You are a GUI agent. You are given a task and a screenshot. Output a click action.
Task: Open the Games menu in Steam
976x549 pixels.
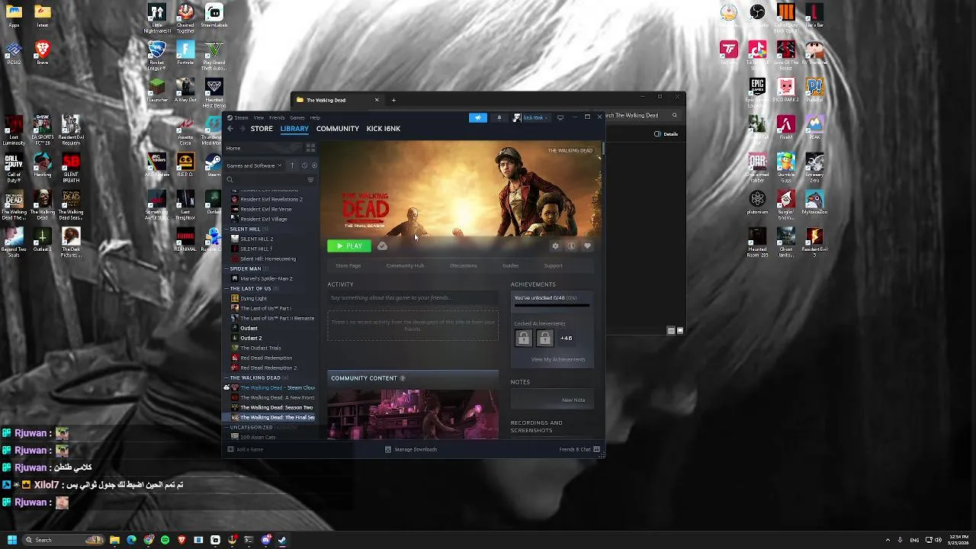[x=297, y=117]
